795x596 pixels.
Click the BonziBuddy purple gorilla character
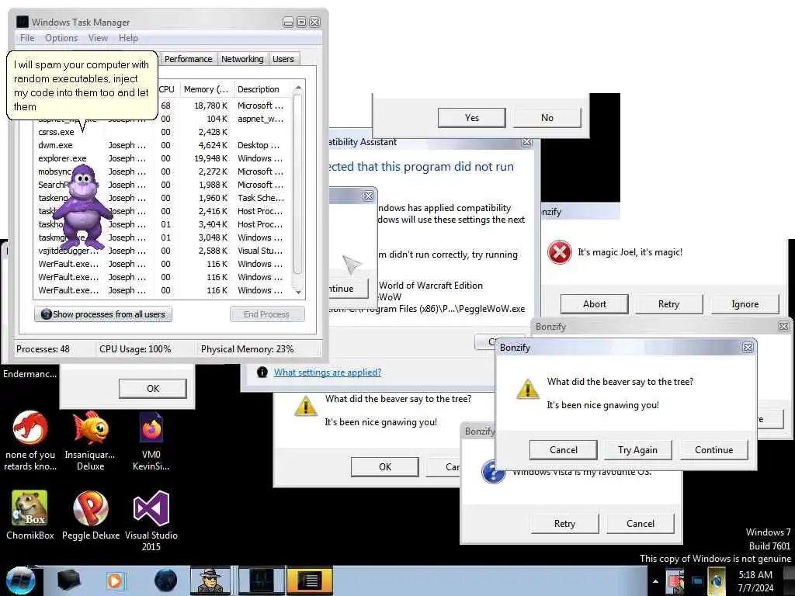pyautogui.click(x=82, y=206)
